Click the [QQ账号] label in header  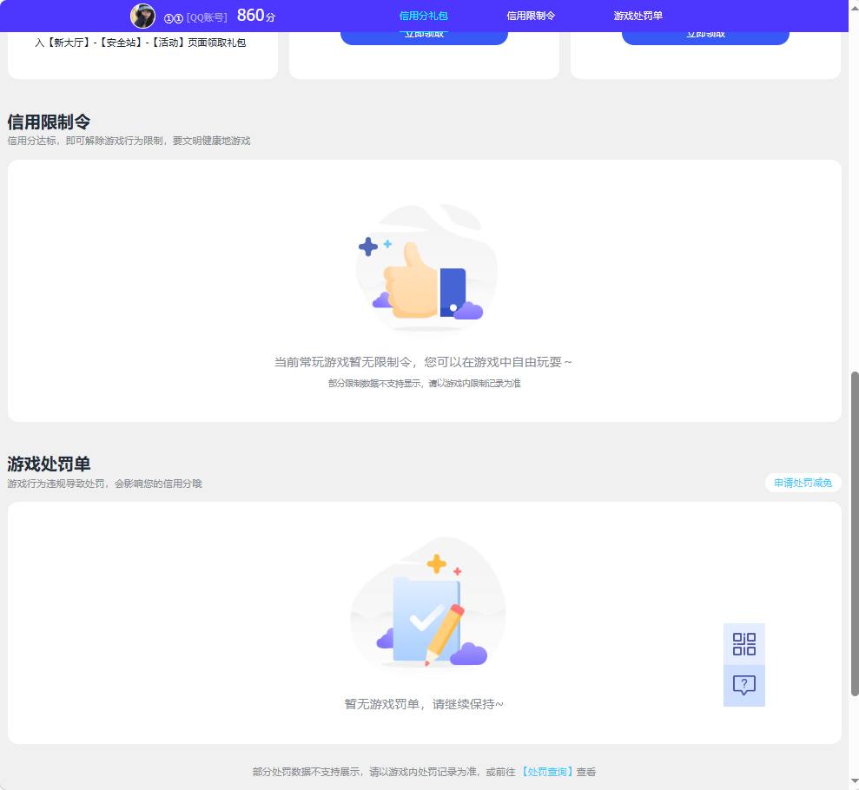click(x=207, y=17)
